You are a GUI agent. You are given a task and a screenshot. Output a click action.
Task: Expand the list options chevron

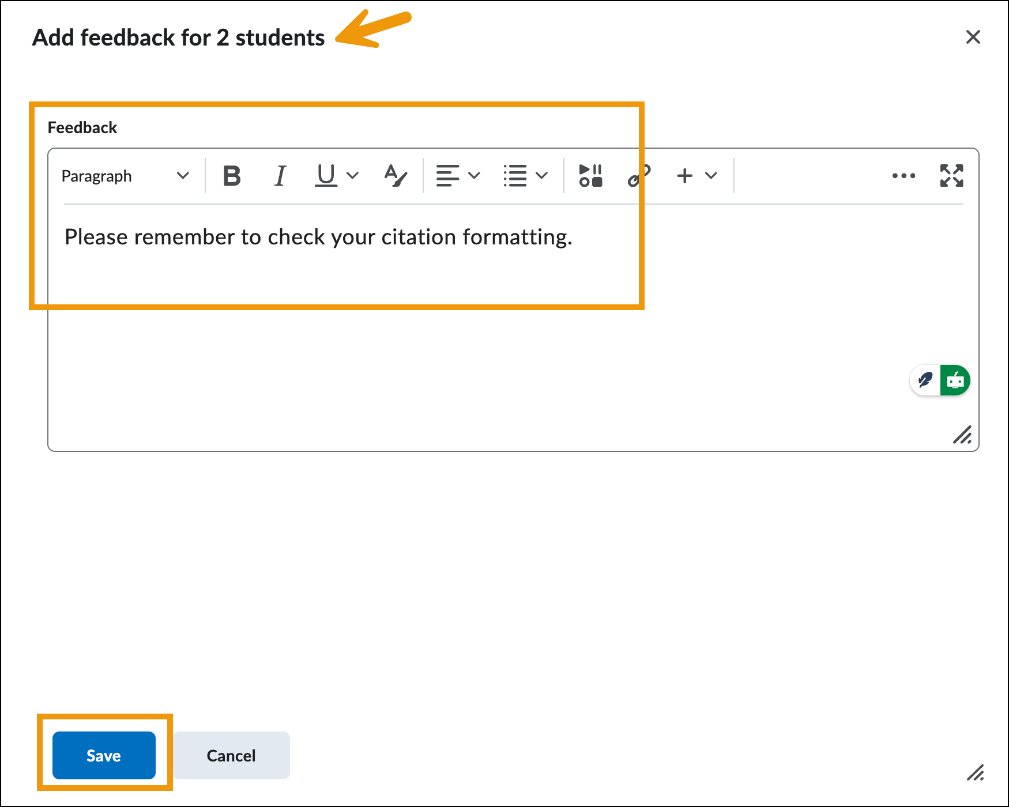541,176
